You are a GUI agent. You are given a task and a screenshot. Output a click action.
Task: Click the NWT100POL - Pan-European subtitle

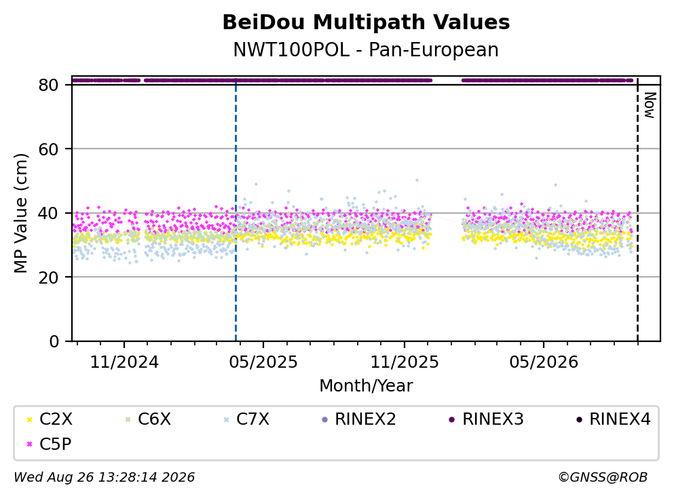(366, 50)
